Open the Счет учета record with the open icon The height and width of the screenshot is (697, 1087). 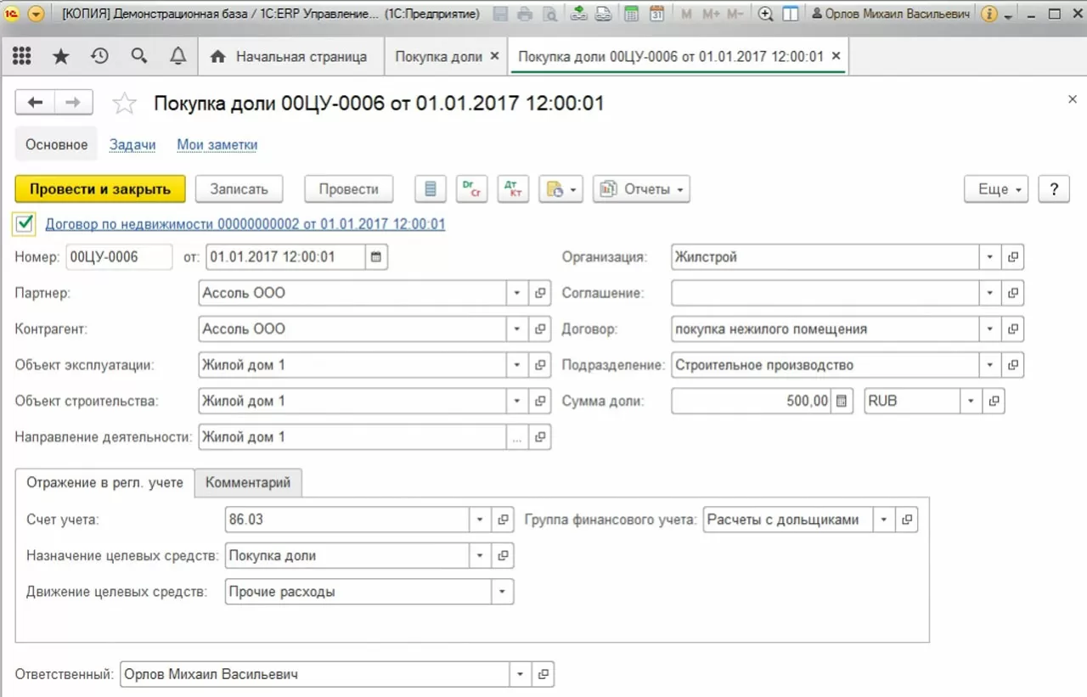(x=504, y=520)
